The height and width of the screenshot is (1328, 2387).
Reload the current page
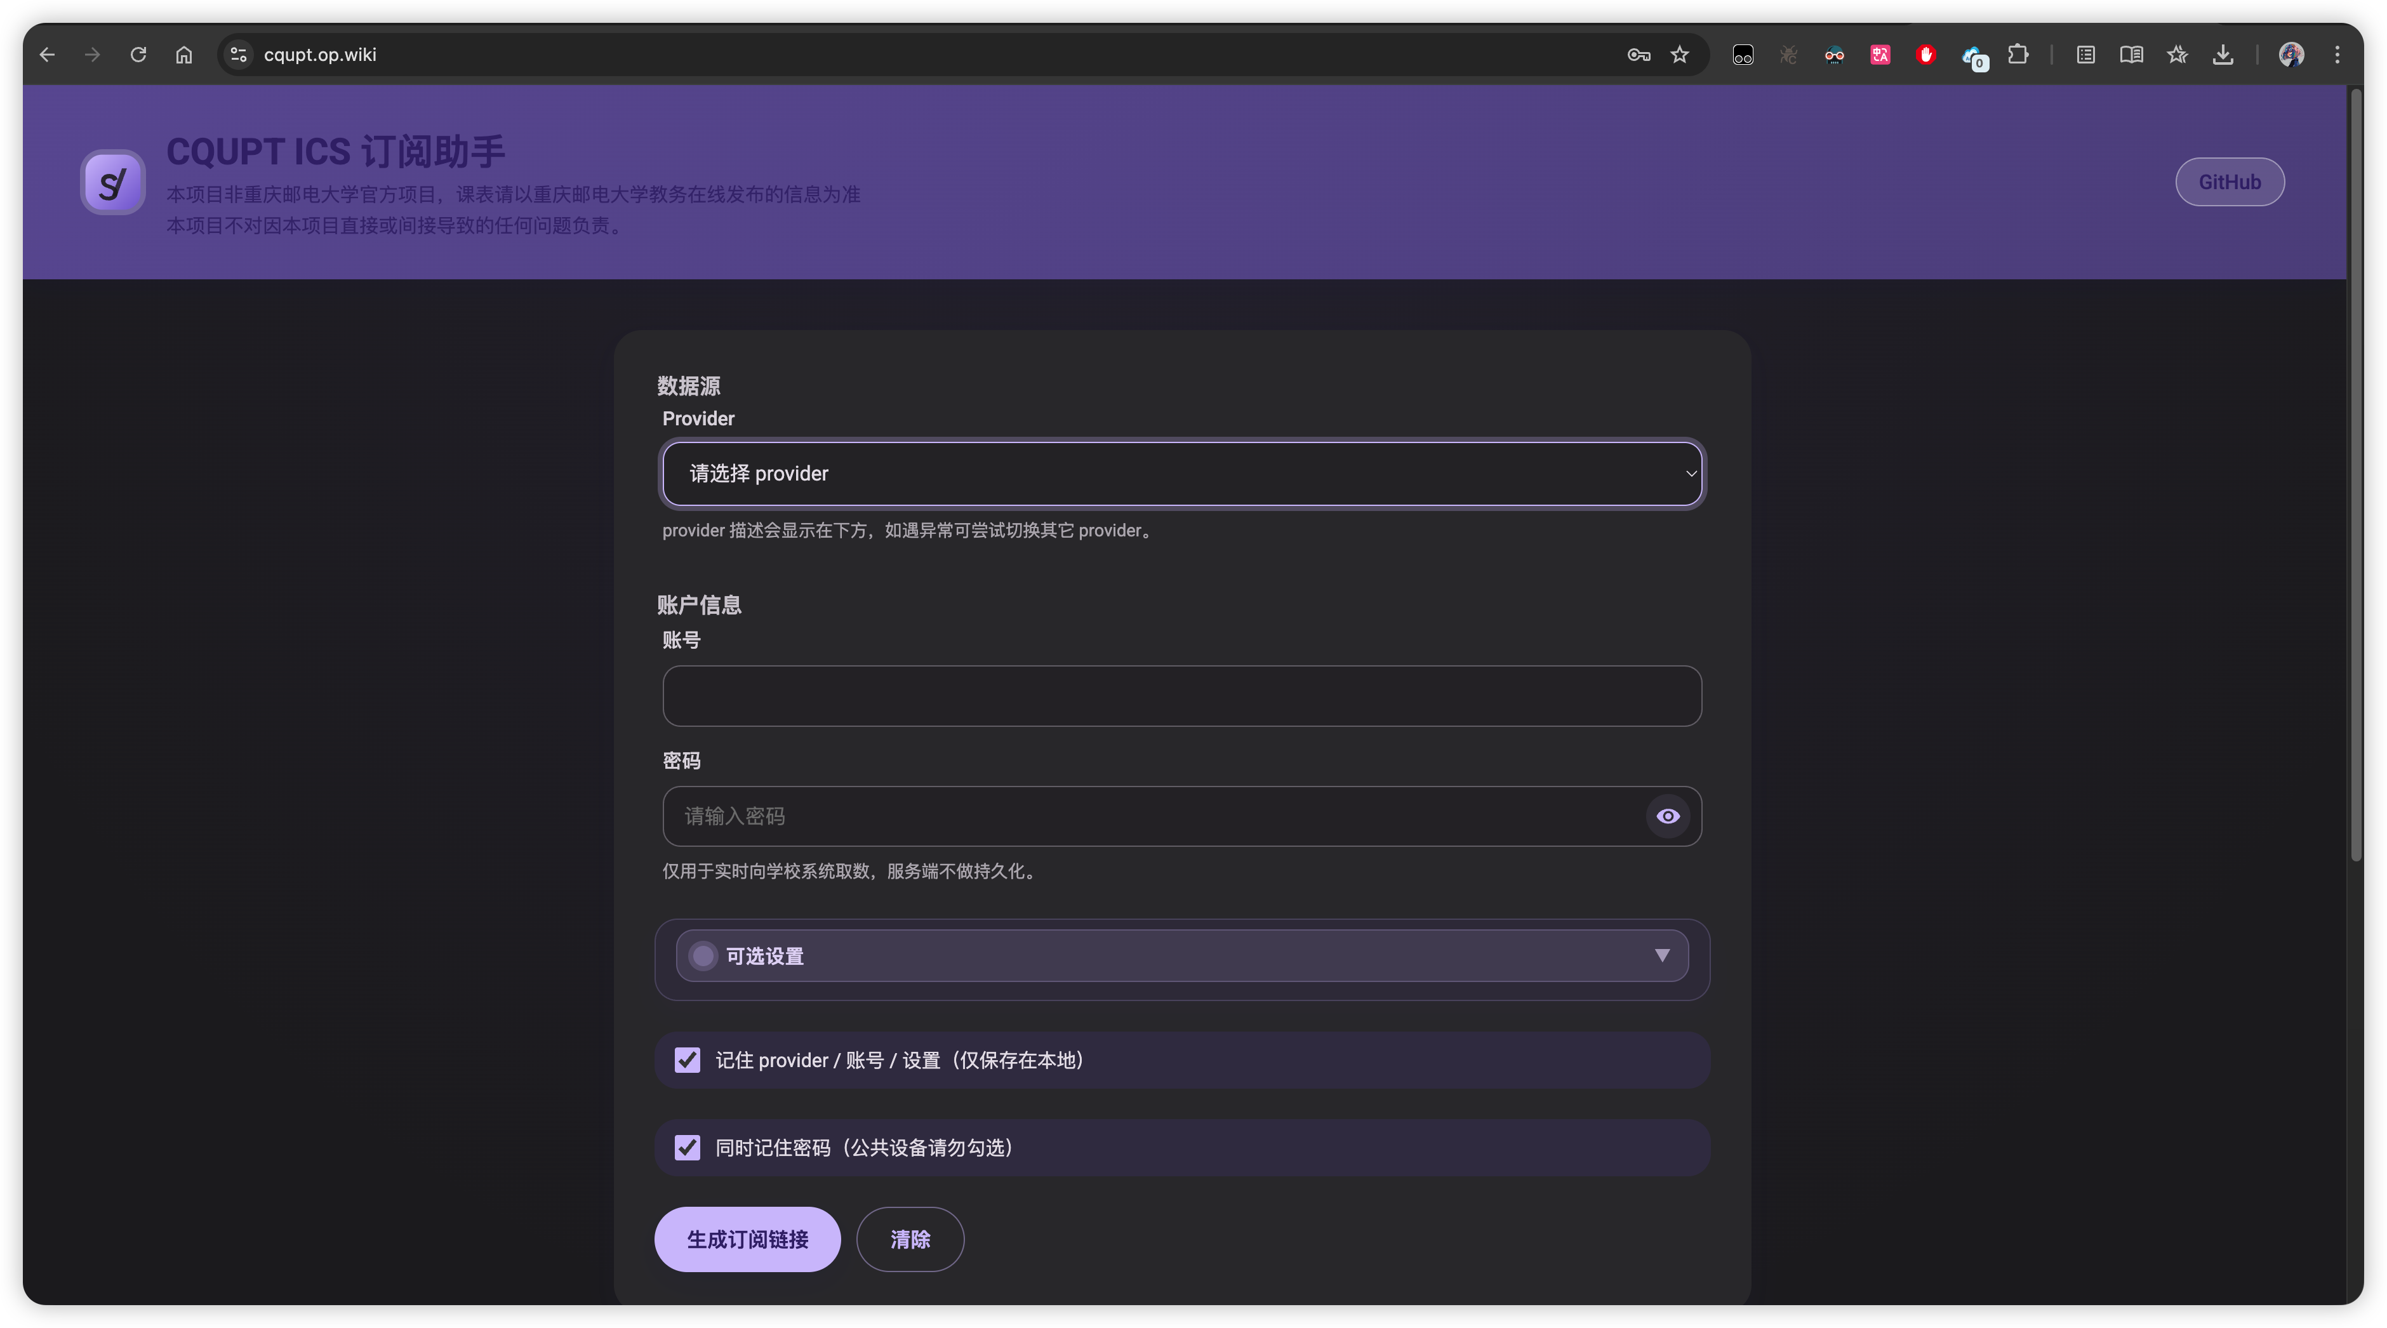pyautogui.click(x=138, y=55)
